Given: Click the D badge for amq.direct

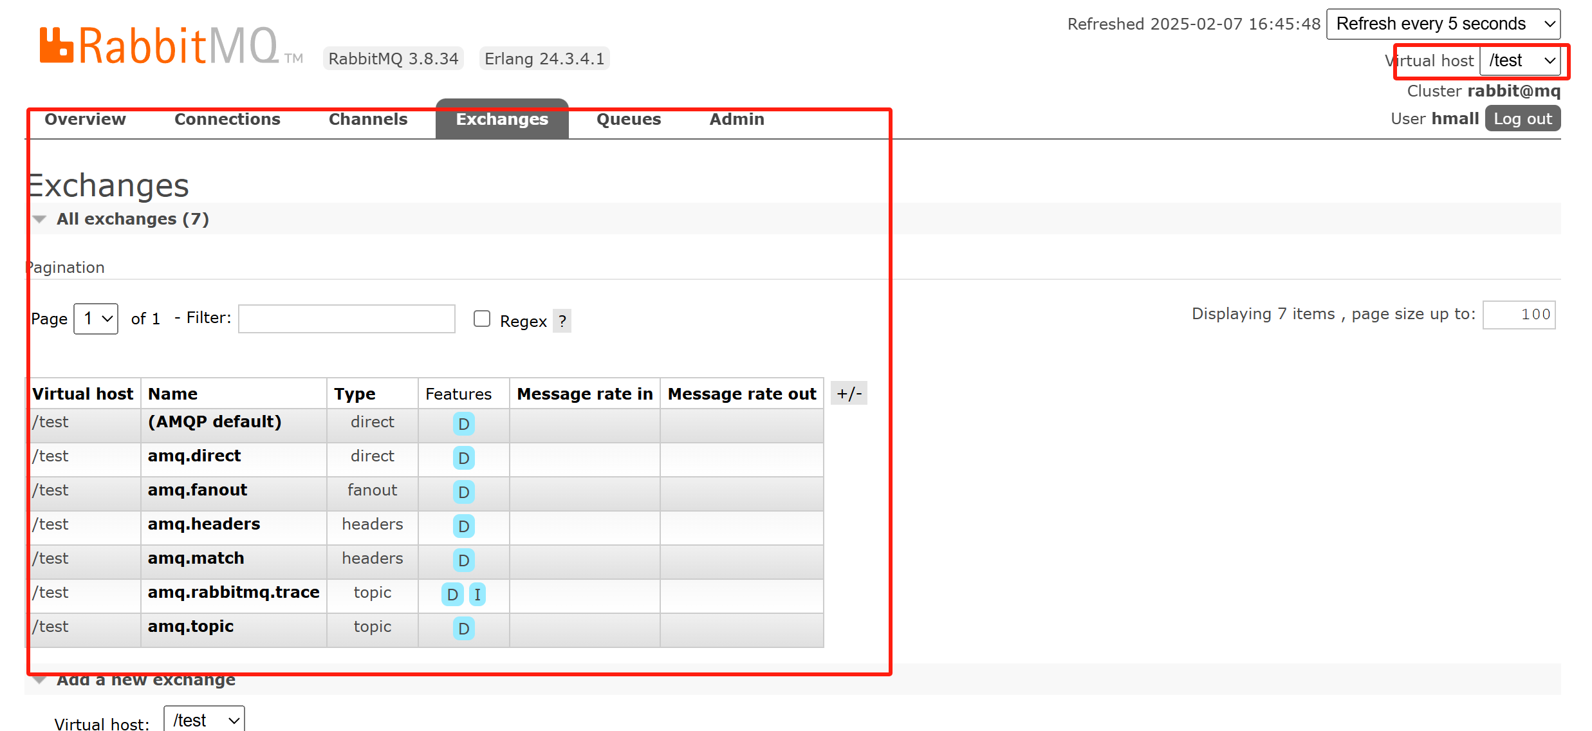Looking at the screenshot, I should tap(463, 458).
